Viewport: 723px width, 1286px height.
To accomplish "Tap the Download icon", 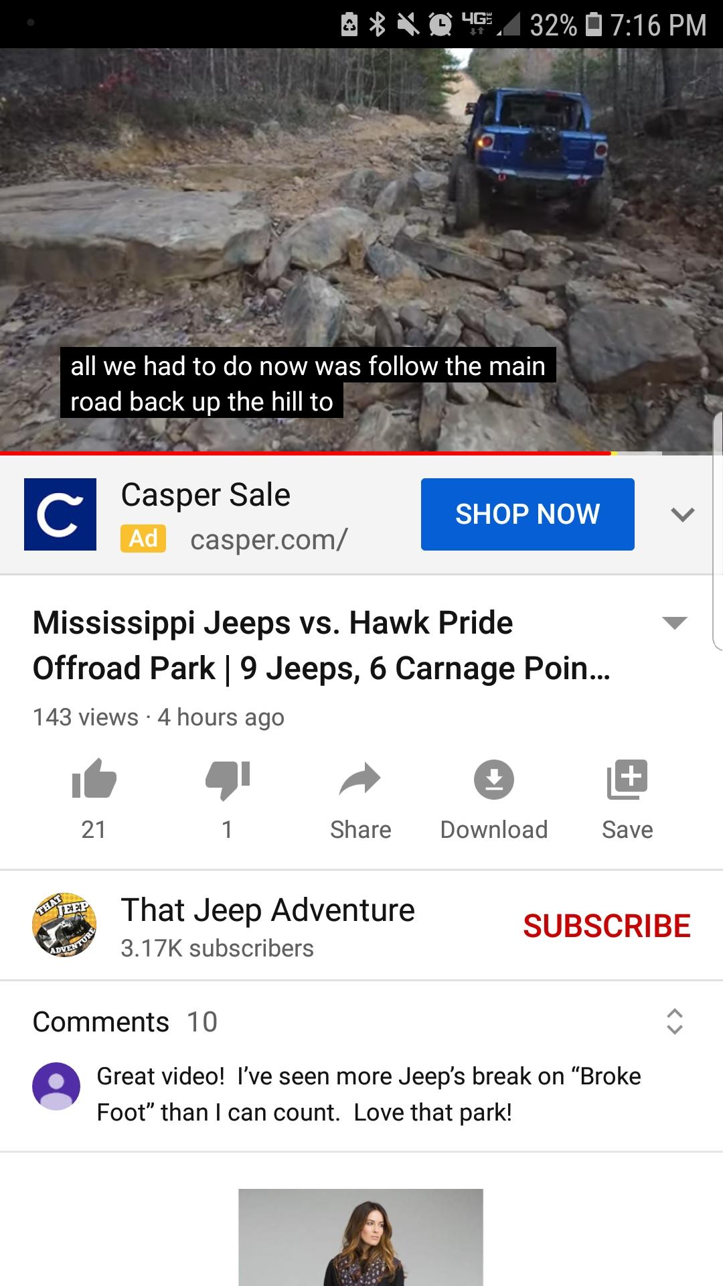I will pos(494,779).
